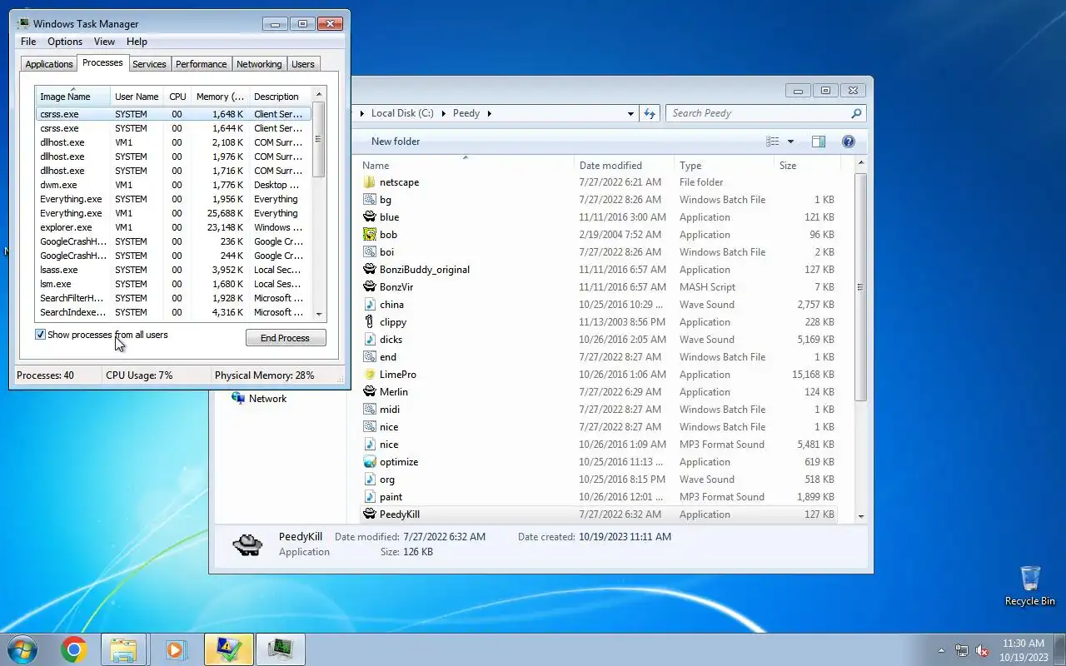Image resolution: width=1066 pixels, height=666 pixels.
Task: Switch to the Services tab
Action: [149, 64]
